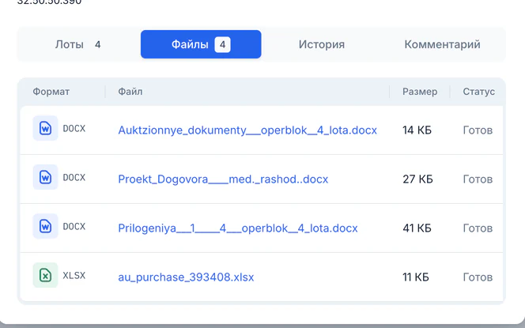Click the count 4 beside Лоты
Viewport: 525px width, 328px height.
point(97,44)
